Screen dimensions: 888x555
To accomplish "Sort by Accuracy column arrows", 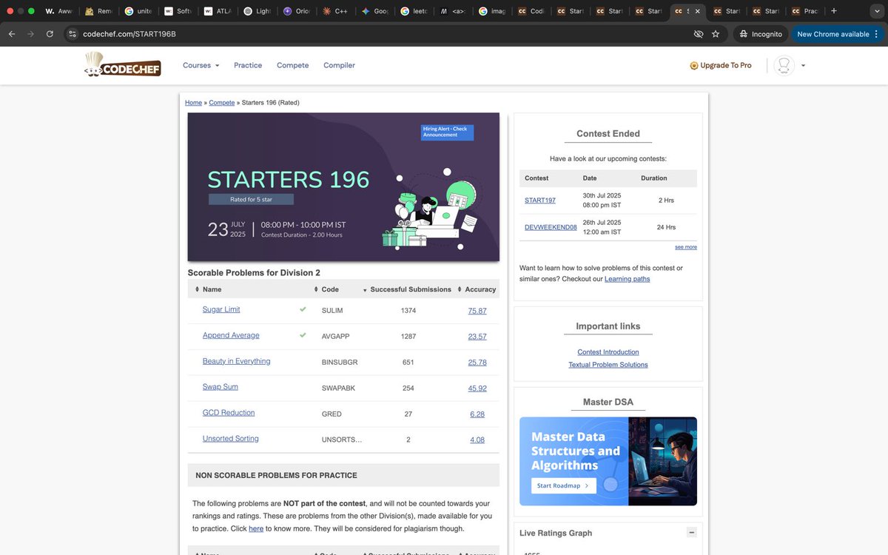I will coord(460,289).
